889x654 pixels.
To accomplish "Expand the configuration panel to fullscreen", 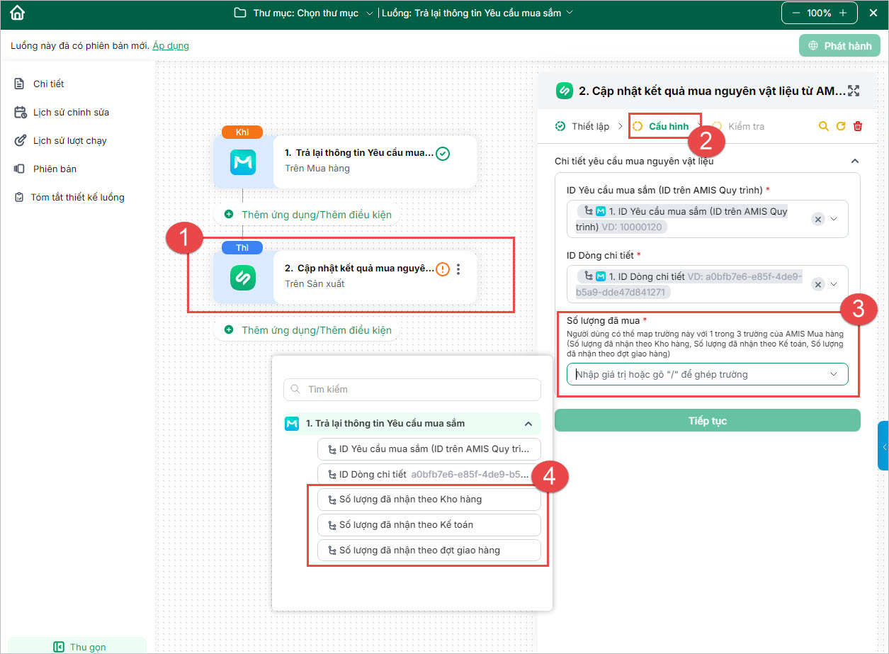I will pyautogui.click(x=853, y=91).
